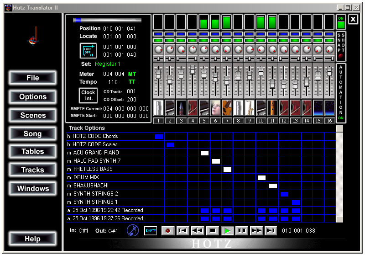Screen dimensions: 365x255
Task: Click the Help button
Action: [32, 239]
